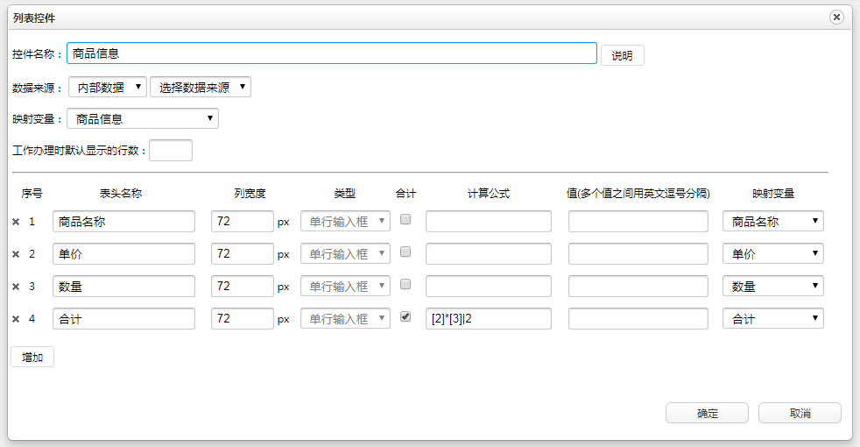This screenshot has height=447, width=860.
Task: Click the 说明 button
Action: point(622,55)
